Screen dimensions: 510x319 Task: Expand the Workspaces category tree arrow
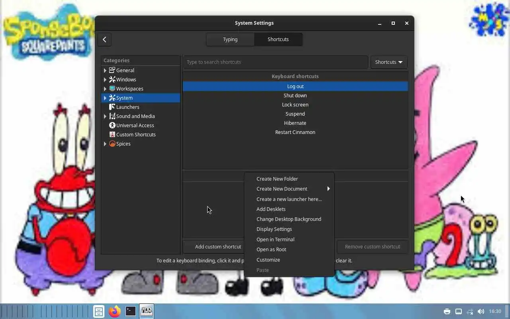pyautogui.click(x=105, y=89)
